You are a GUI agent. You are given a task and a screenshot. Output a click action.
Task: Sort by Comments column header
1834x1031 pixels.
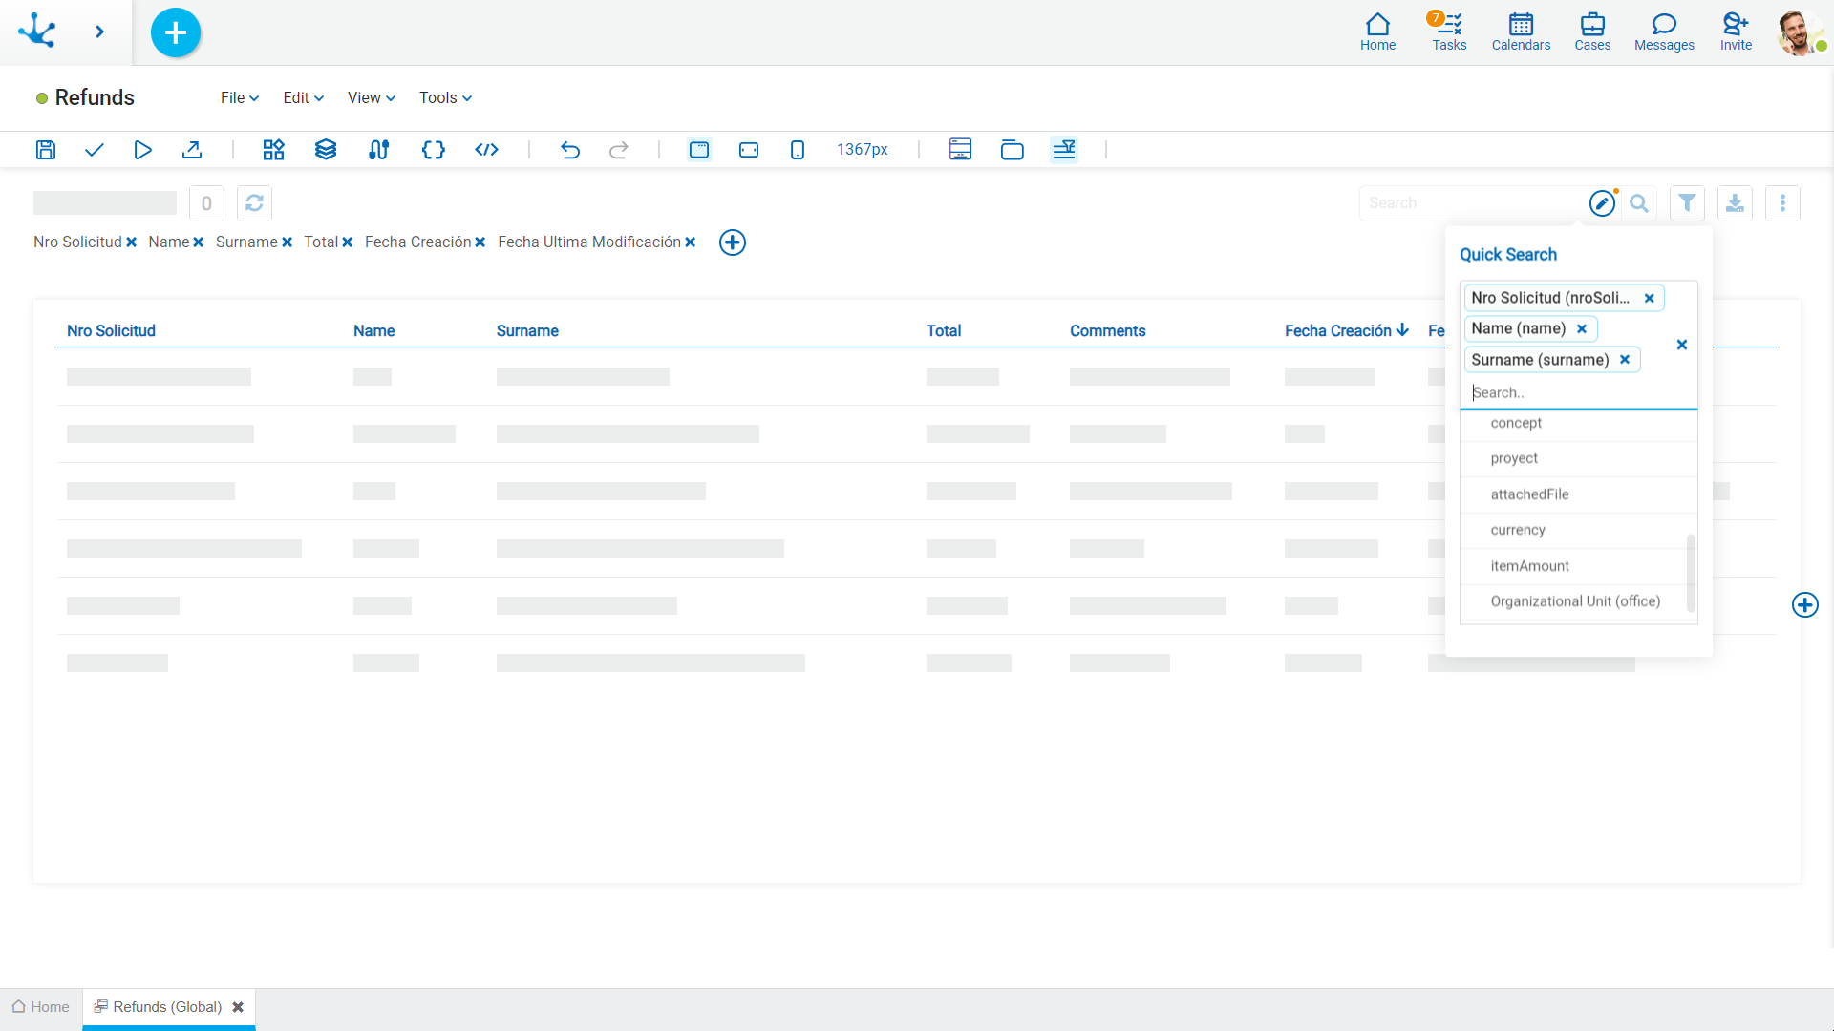click(x=1107, y=330)
